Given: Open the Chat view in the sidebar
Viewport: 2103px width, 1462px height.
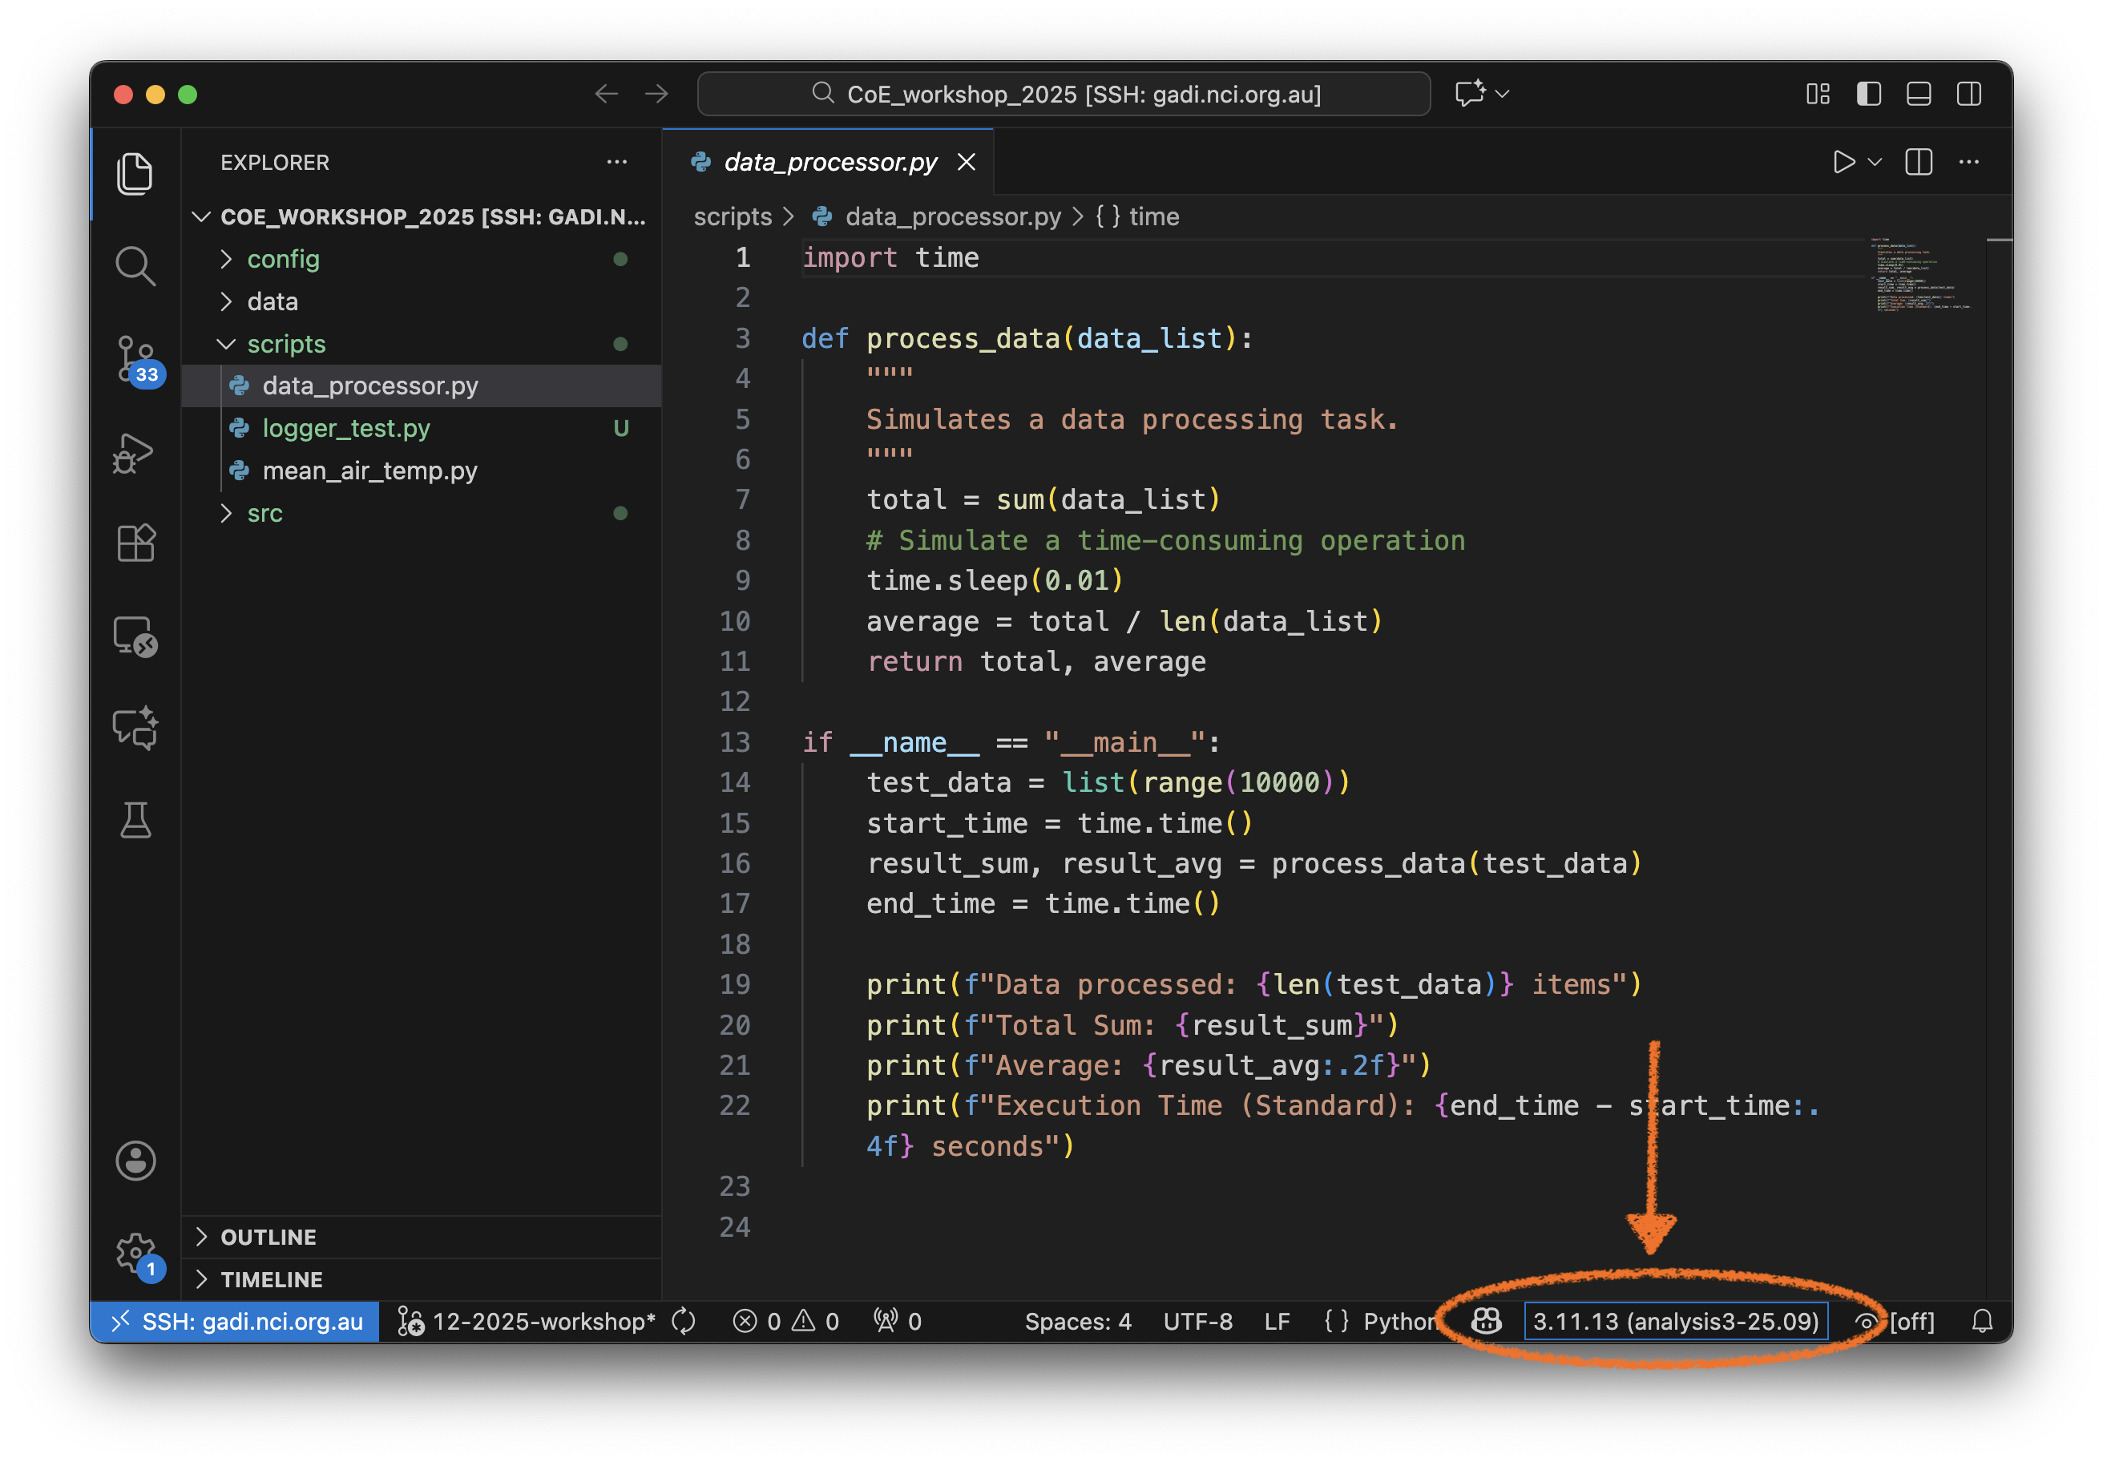Looking at the screenshot, I should tap(135, 729).
